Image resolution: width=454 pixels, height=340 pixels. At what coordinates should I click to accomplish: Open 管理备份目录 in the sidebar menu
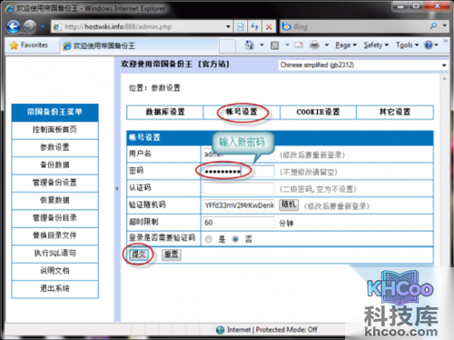click(54, 218)
